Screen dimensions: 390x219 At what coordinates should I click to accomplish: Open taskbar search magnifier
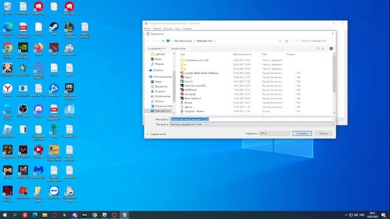coord(15,215)
